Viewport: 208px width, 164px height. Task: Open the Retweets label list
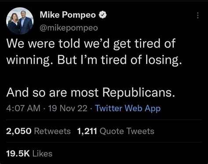click(x=52, y=131)
